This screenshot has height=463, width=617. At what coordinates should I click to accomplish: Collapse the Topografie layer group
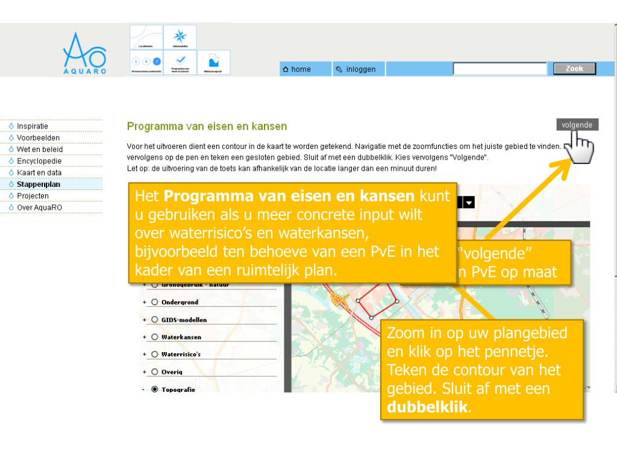tap(143, 390)
